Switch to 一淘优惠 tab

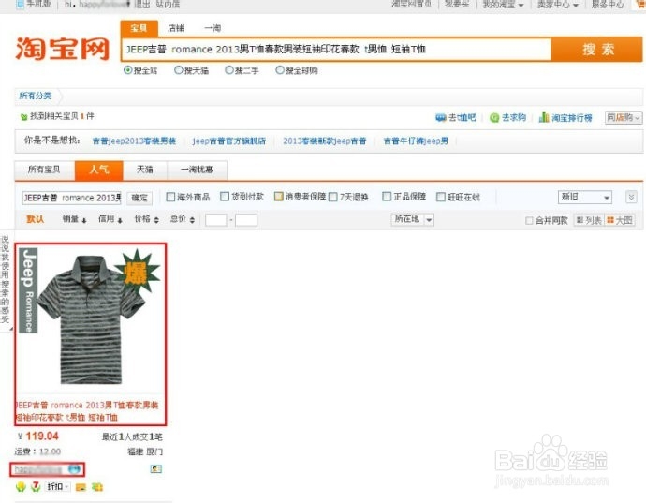(197, 170)
